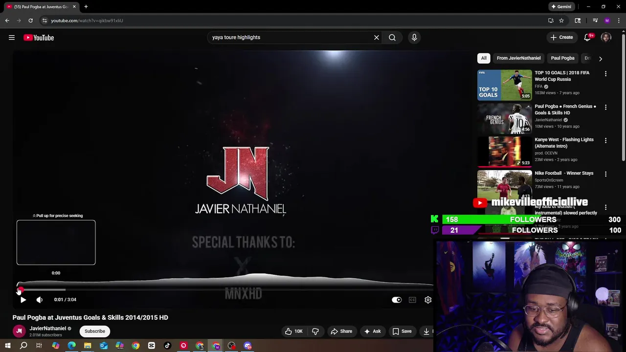Image resolution: width=626 pixels, height=352 pixels.
Task: Open the Windows Start menu
Action: pos(7,346)
